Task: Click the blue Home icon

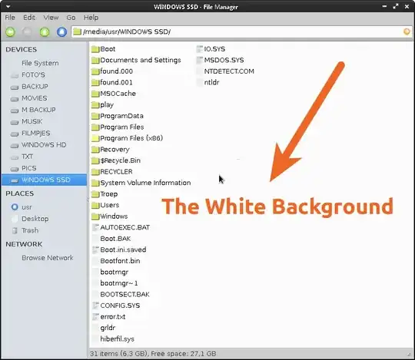Action: pyautogui.click(x=61, y=32)
